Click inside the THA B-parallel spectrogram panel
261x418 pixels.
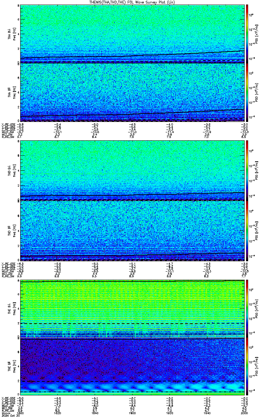(x=132, y=92)
